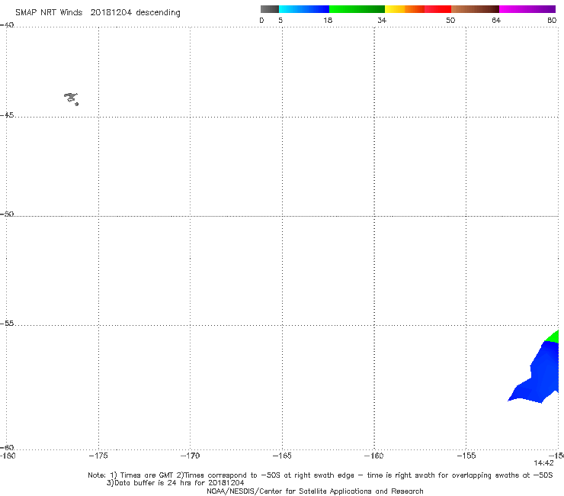Viewport: 564px width, 496px height.
Task: Click the title 'SMAP NRT Winds 20181204 descending'
Action: point(98,13)
